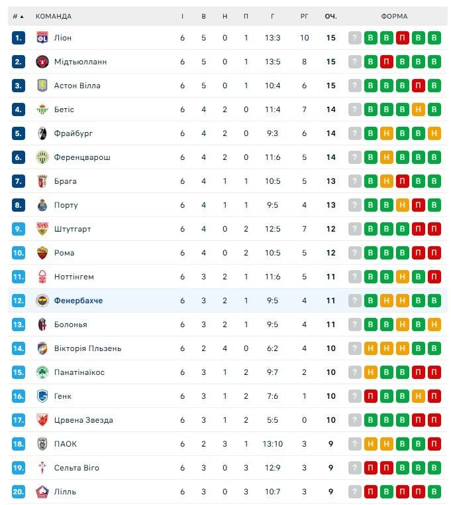Screen dimensions: 451x505
Task: Click the rank 1 position badge
Action: (x=19, y=38)
